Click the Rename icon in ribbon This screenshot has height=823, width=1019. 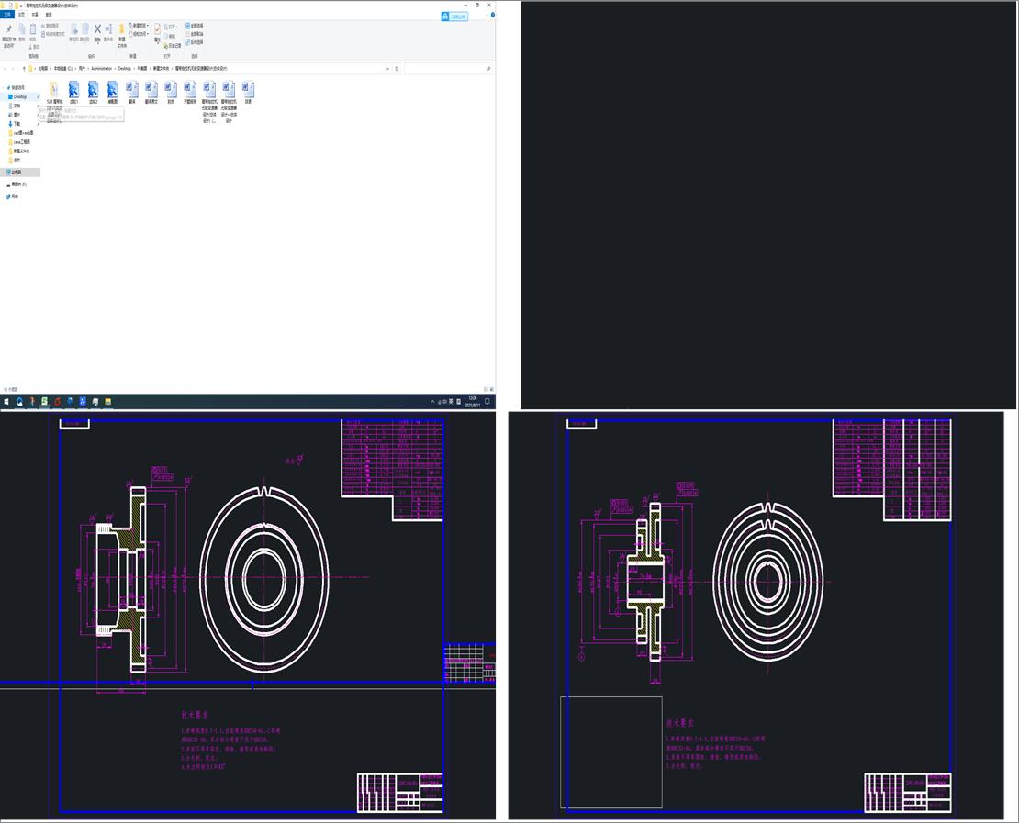[x=108, y=29]
